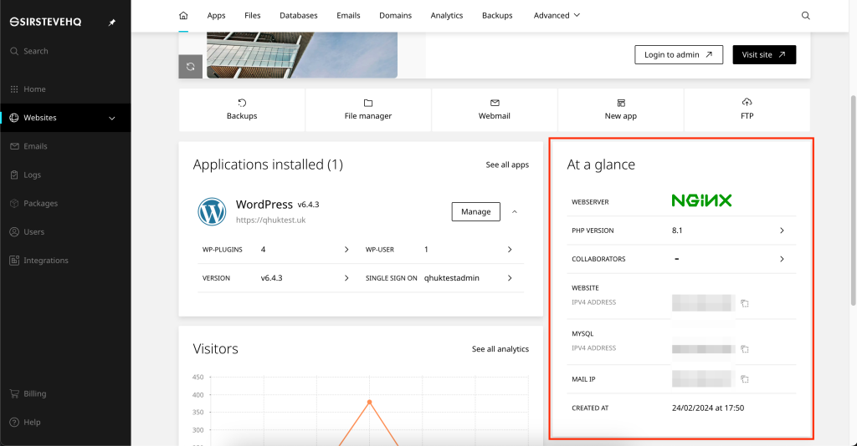Click the home icon tab
The height and width of the screenshot is (446, 857).
pyautogui.click(x=183, y=15)
